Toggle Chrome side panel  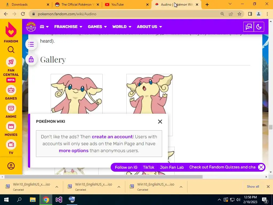[x=250, y=14]
